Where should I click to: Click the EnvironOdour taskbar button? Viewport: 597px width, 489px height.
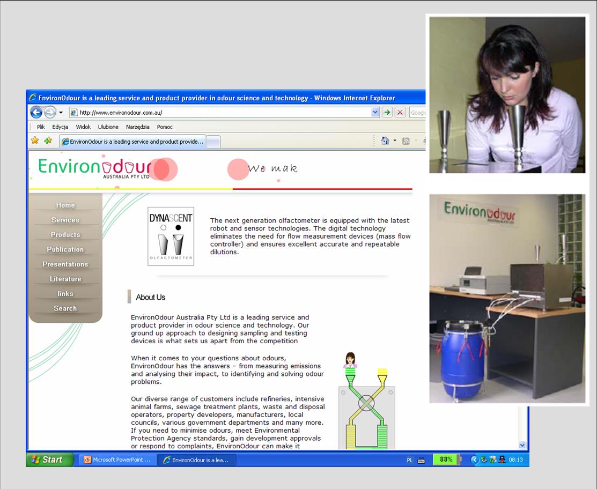coord(197,460)
